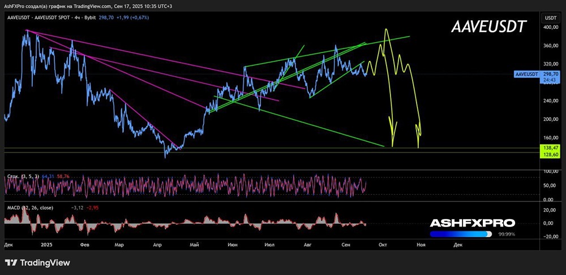Click the 'MACD (12, 26, close)' indicator legend

[30, 208]
